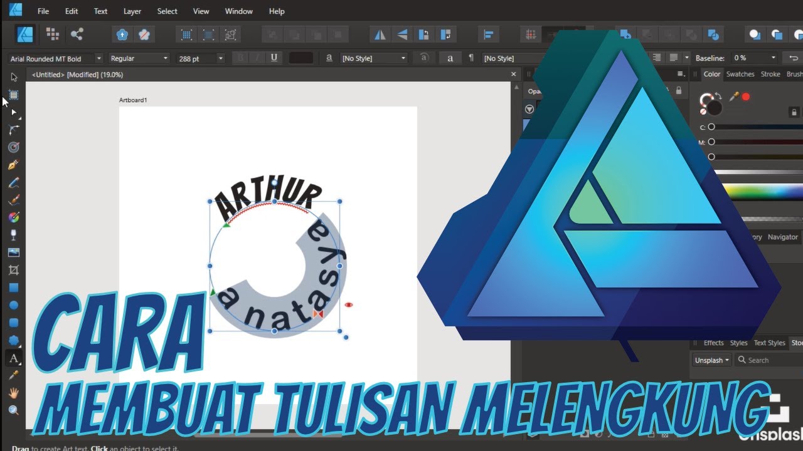
Task: Toggle the Color panel lock icon
Action: click(794, 112)
